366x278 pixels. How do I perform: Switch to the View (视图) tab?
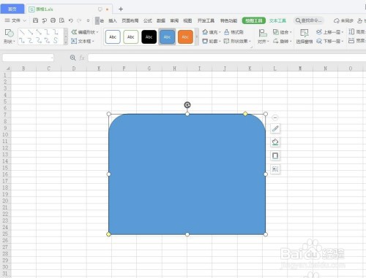pyautogui.click(x=187, y=20)
